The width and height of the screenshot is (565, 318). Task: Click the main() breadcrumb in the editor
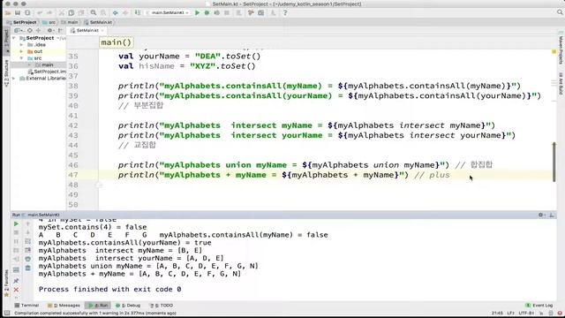click(116, 42)
